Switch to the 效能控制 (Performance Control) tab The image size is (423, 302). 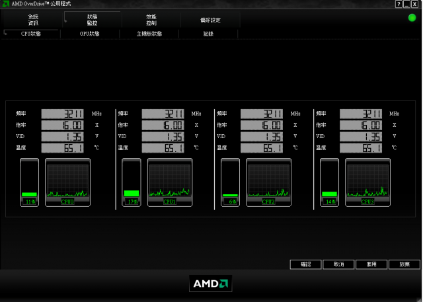tap(151, 20)
